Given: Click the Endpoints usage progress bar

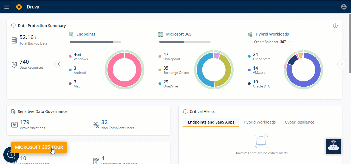Looking at the screenshot, I should point(95,42).
